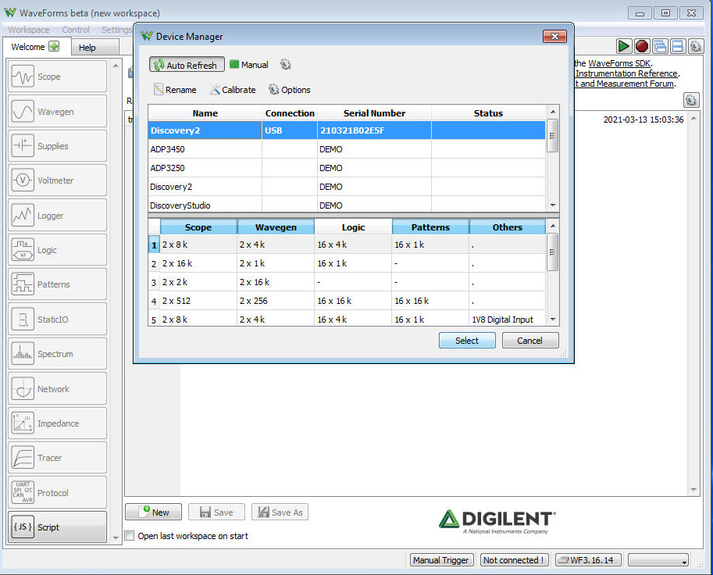713x575 pixels.
Task: Select the DiscoveryStudio demo device row
Action: point(347,205)
